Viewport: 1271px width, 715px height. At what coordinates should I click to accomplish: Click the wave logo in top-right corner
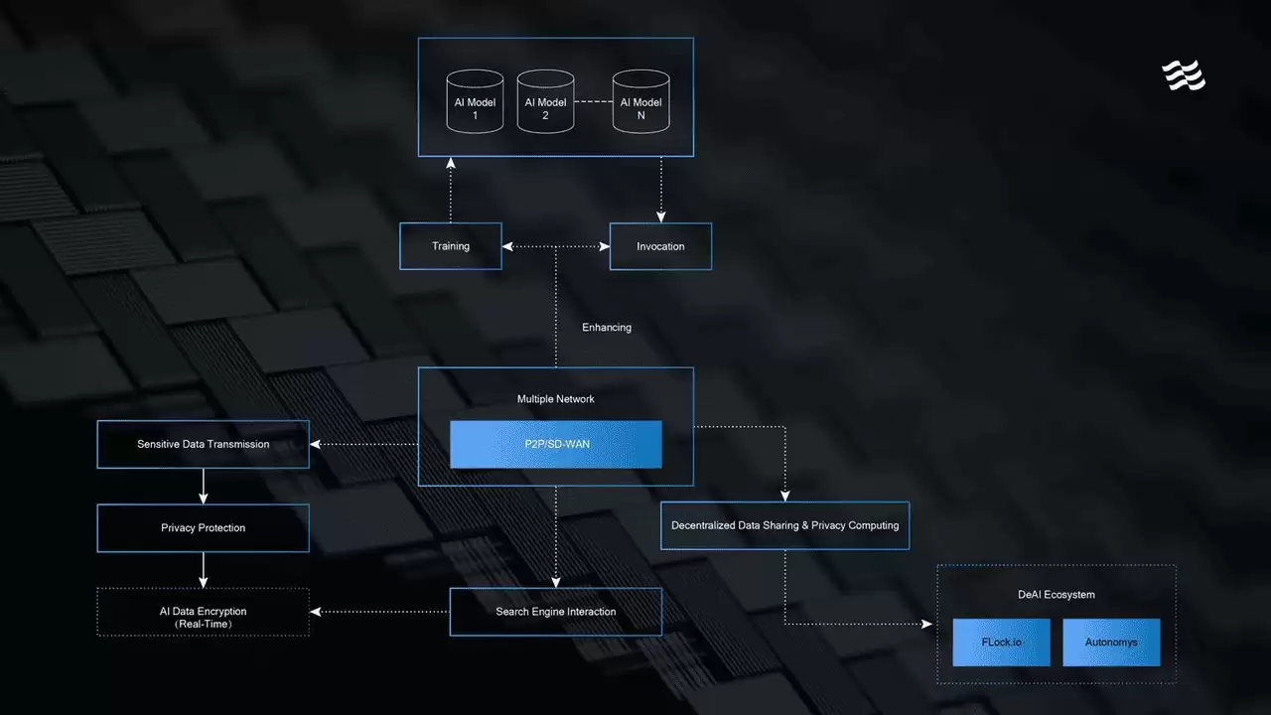click(1184, 75)
